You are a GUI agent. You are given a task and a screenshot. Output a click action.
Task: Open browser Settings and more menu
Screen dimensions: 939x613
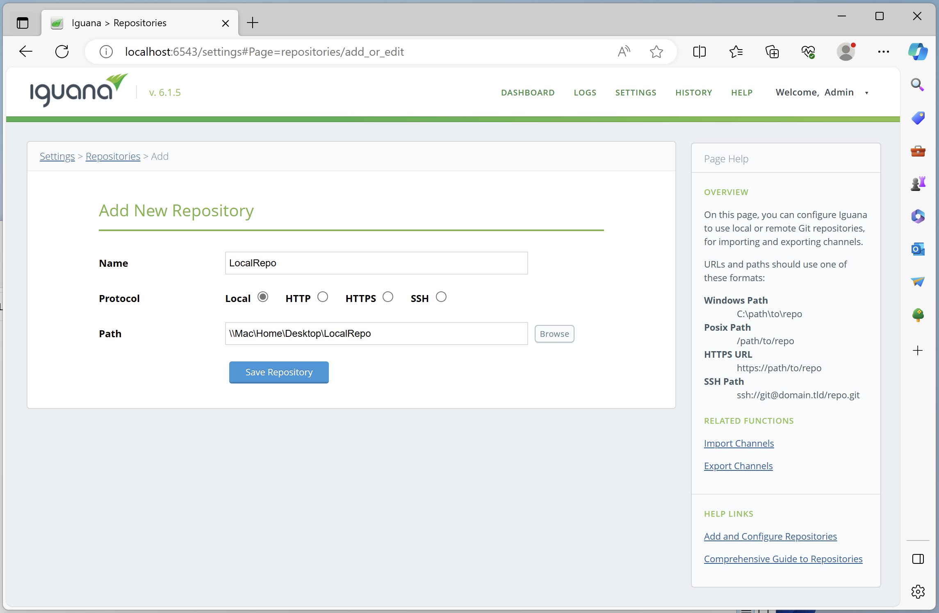(883, 52)
